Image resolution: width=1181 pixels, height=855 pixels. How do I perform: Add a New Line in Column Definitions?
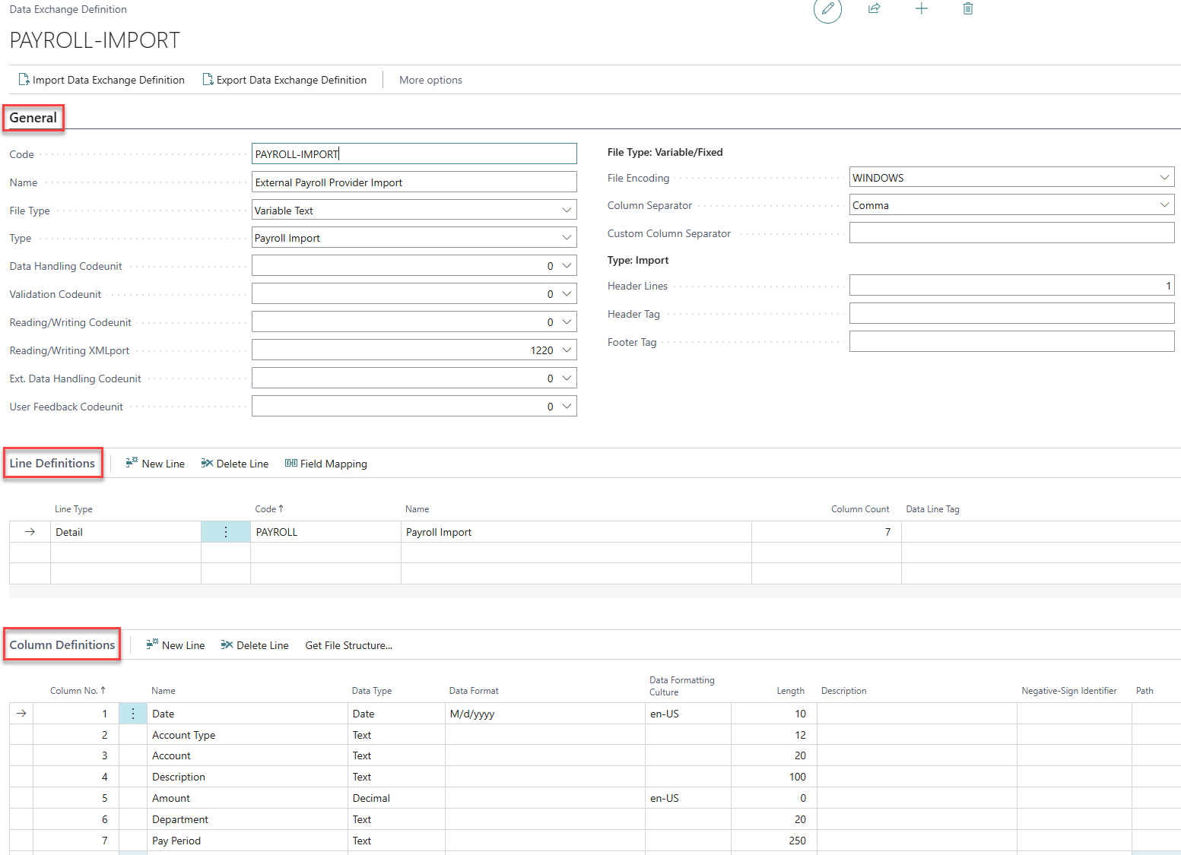point(175,644)
